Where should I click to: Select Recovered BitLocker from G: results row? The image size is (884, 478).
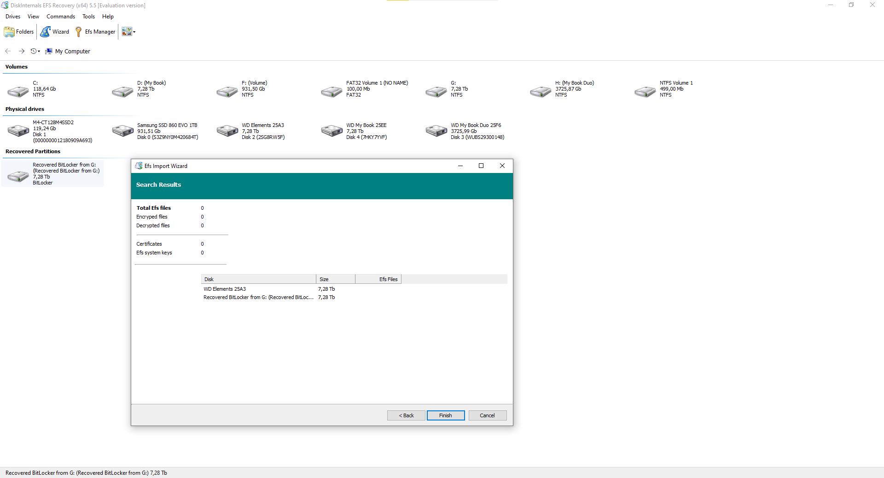[x=354, y=297]
